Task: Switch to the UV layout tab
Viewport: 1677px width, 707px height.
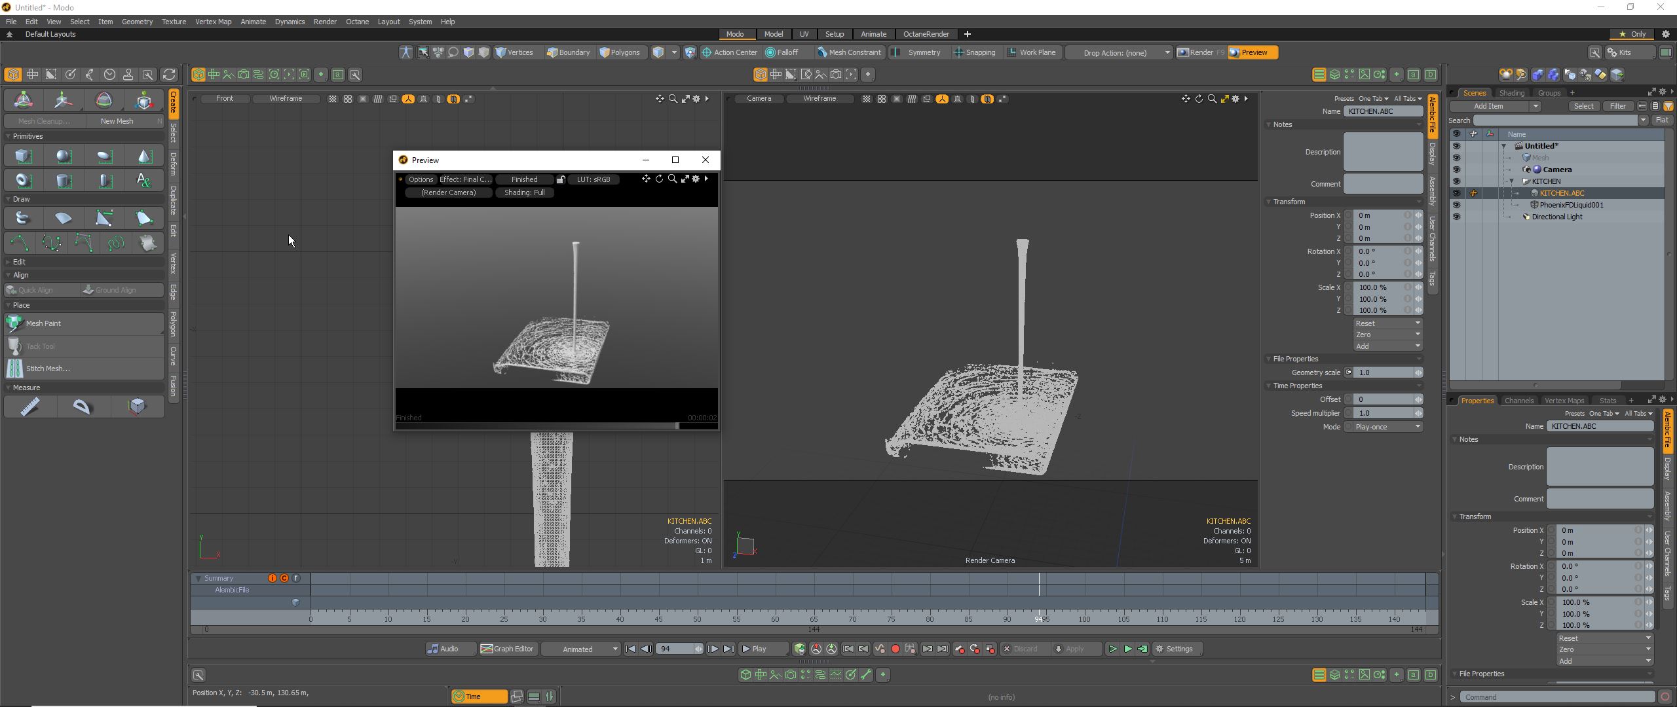Action: tap(804, 34)
